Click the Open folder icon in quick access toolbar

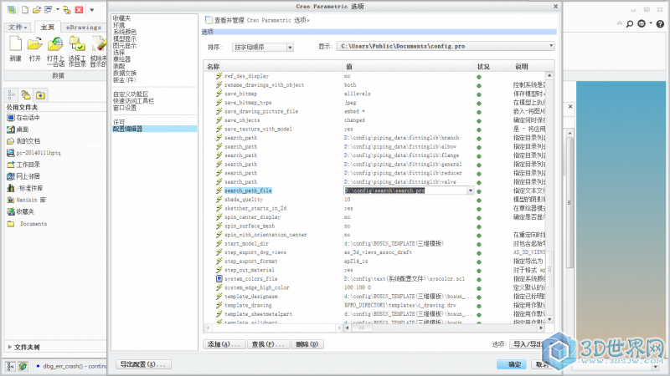pyautogui.click(x=37, y=9)
